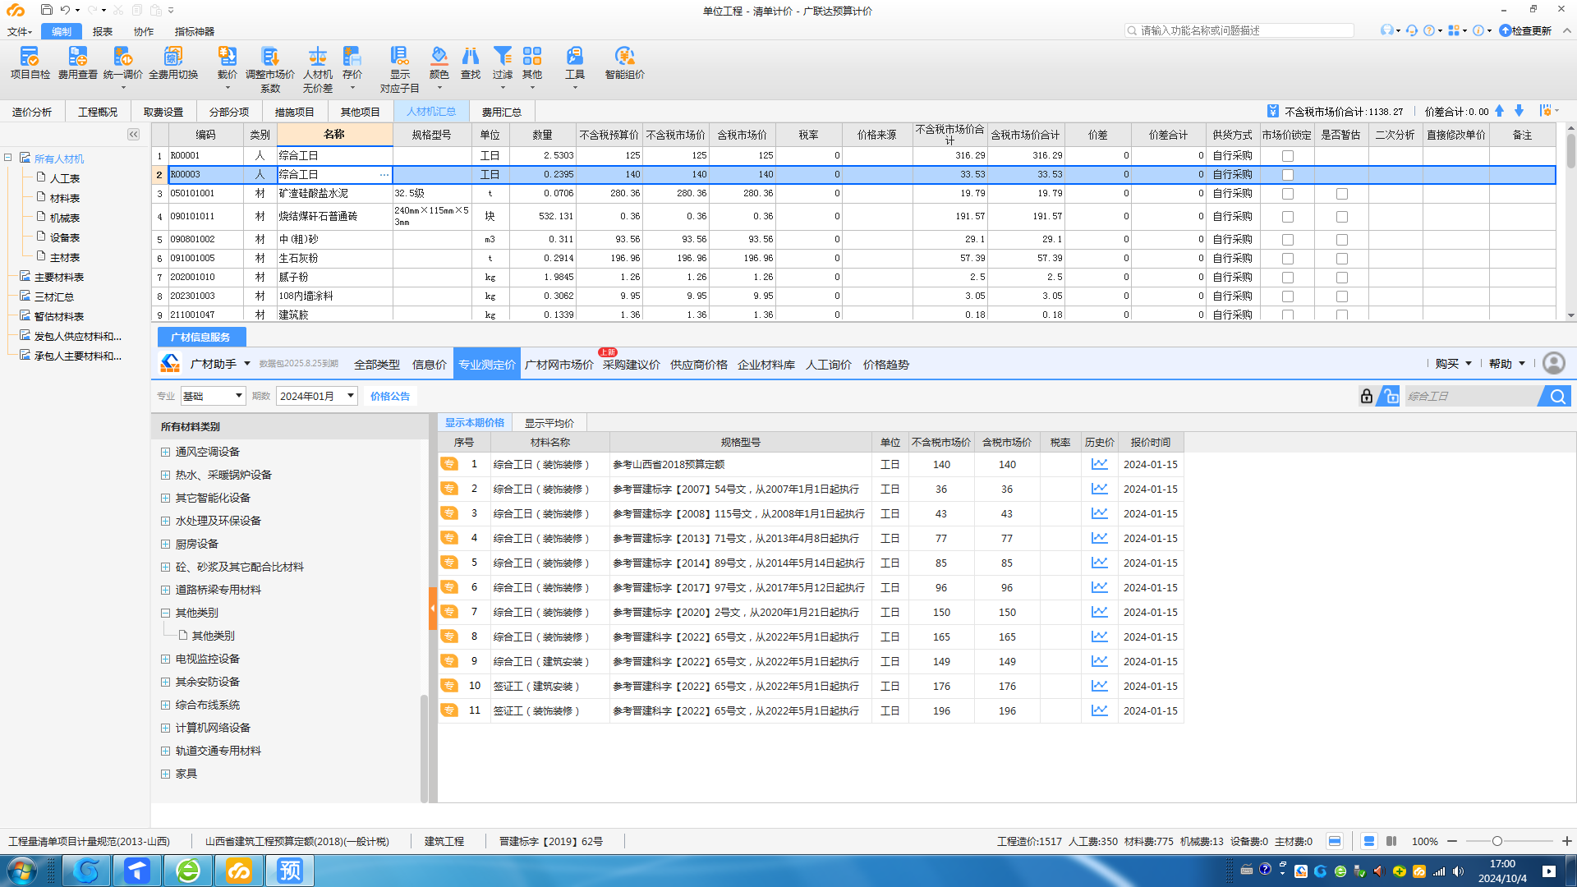The image size is (1577, 887).
Task: Toggle 市场价锁定 checkbox for R00003 row
Action: coord(1288,175)
